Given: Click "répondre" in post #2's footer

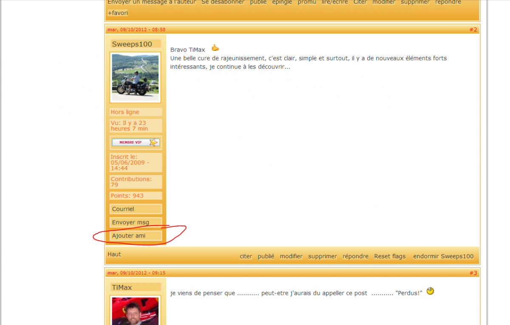Looking at the screenshot, I should pos(356,256).
